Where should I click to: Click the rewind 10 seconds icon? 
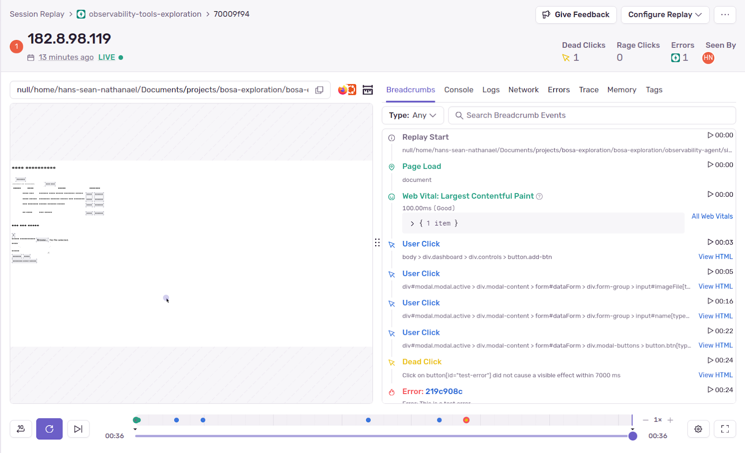pyautogui.click(x=21, y=429)
